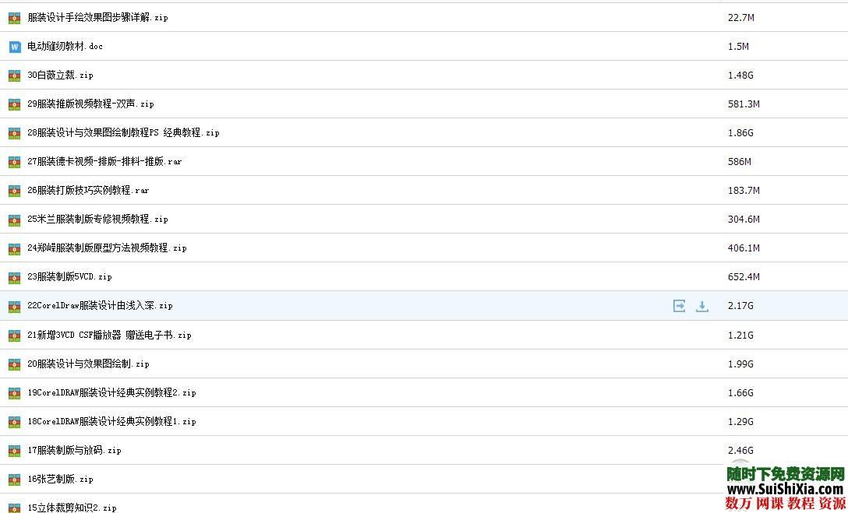Open 28服装设计与效果图绘制教程PS 经典教程.zip
848x513 pixels.
click(123, 133)
